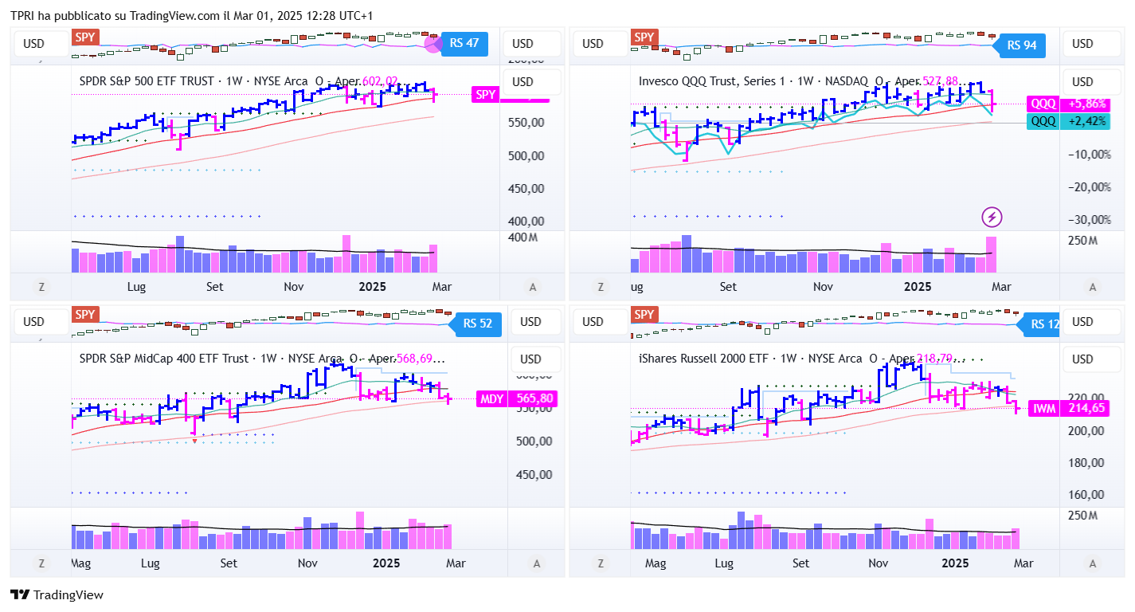Click the red SPY badge above the S&P 500 chart
Image resolution: width=1135 pixels, height=612 pixels.
[x=84, y=37]
